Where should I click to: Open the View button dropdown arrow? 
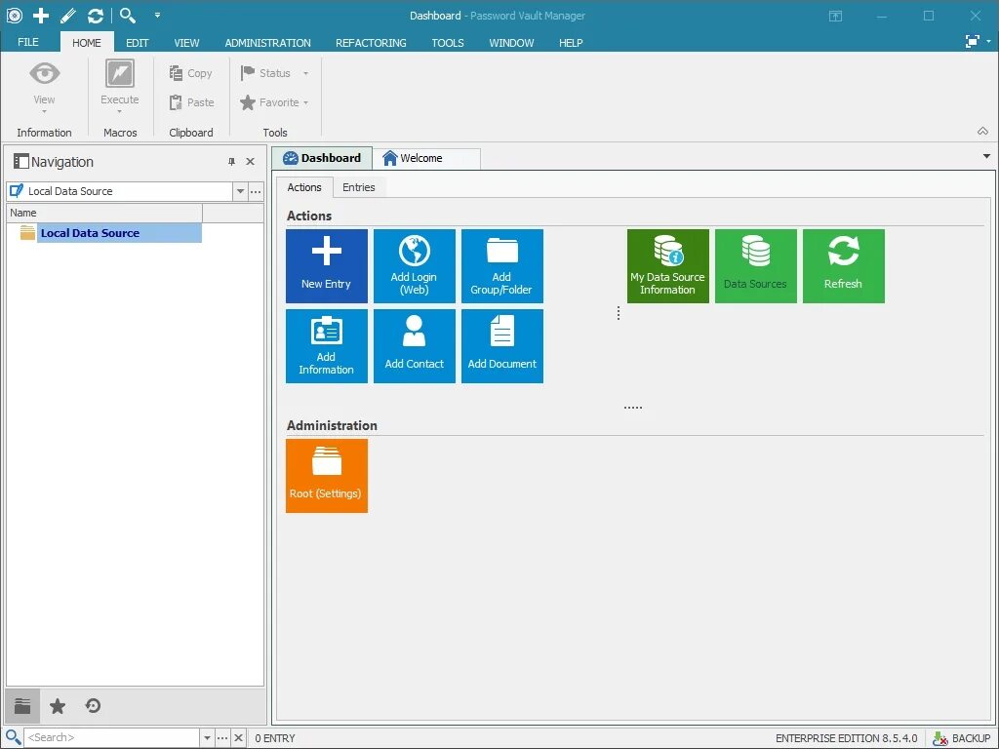tap(44, 112)
